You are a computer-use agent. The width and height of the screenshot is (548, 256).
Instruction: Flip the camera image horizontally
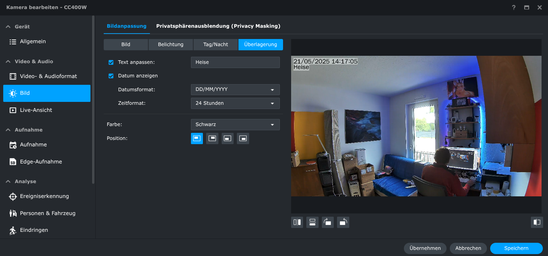(x=297, y=222)
